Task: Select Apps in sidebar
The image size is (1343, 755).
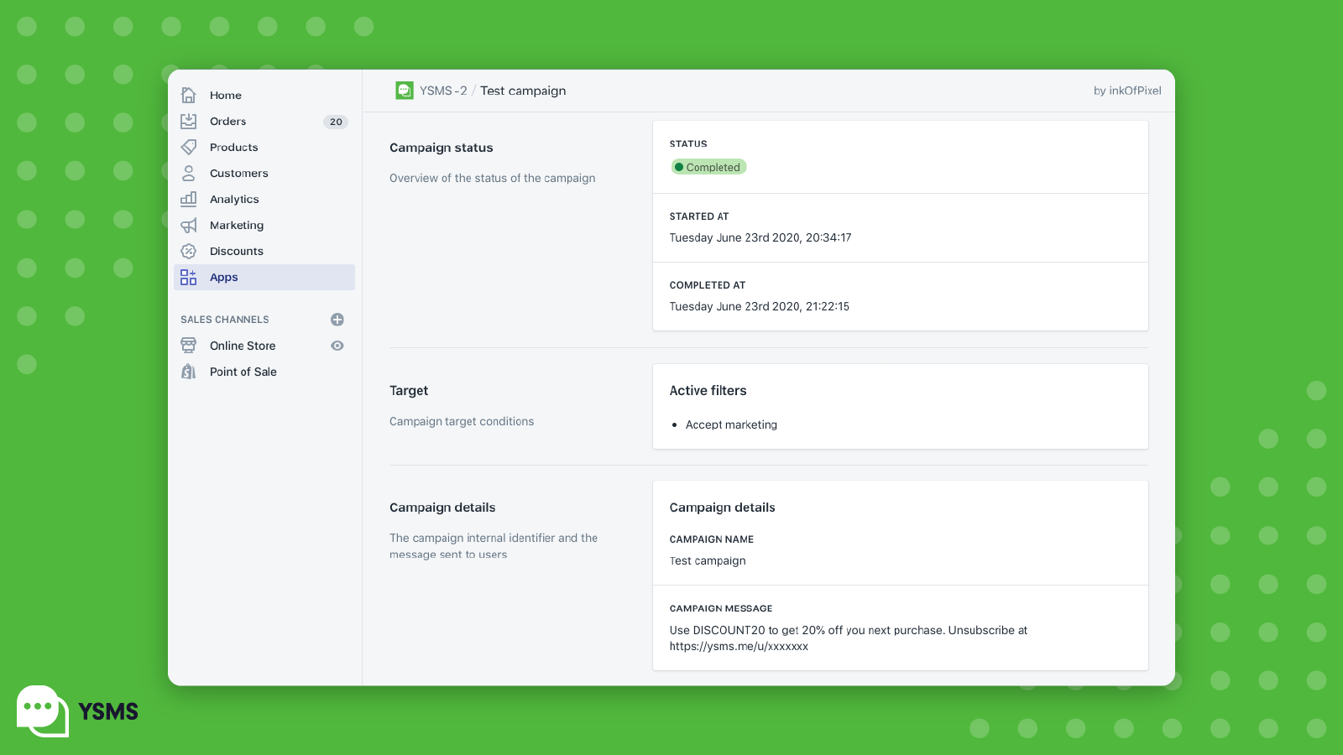Action: [x=264, y=277]
